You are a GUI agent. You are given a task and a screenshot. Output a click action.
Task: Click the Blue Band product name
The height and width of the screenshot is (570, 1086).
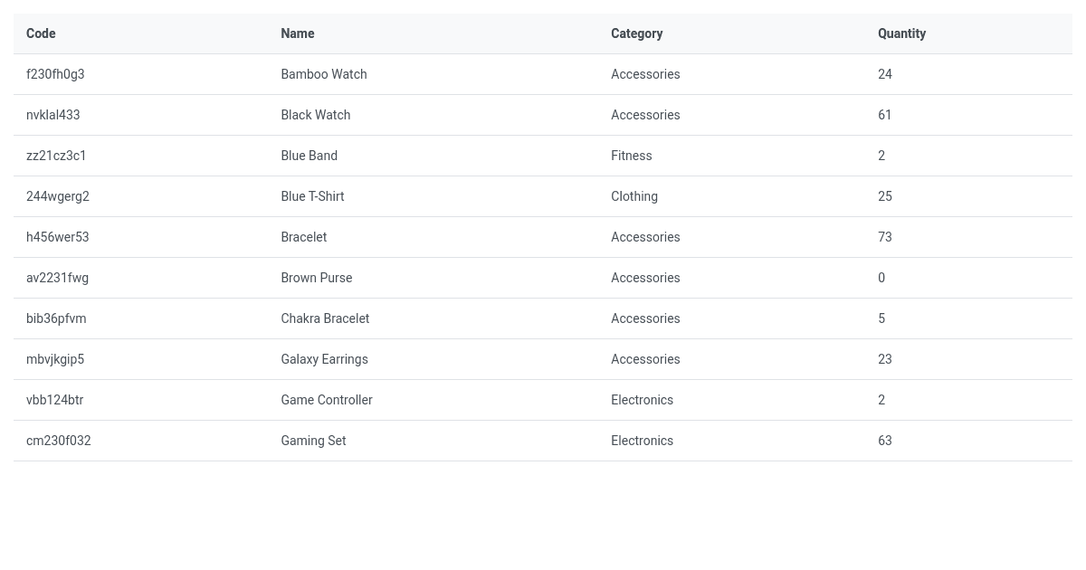309,156
